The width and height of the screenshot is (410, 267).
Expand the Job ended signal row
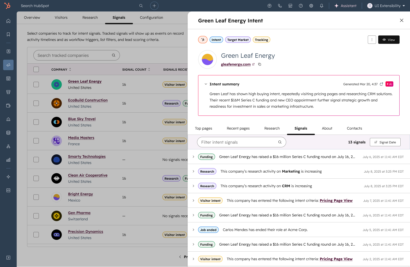pyautogui.click(x=193, y=230)
